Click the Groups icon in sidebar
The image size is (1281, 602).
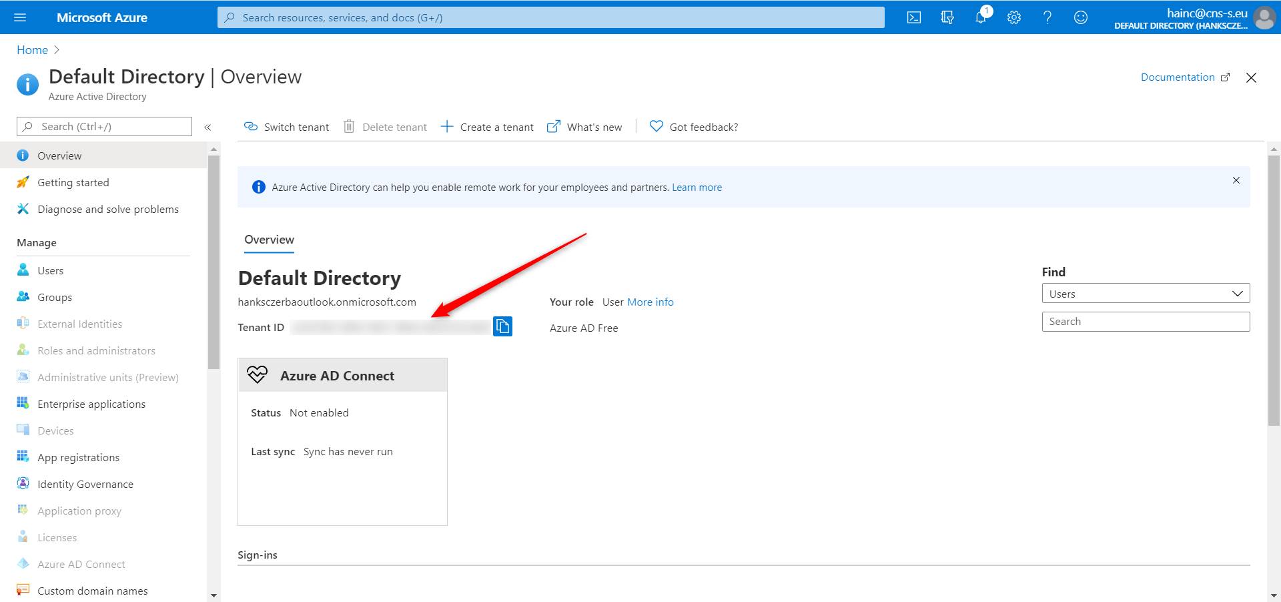23,296
